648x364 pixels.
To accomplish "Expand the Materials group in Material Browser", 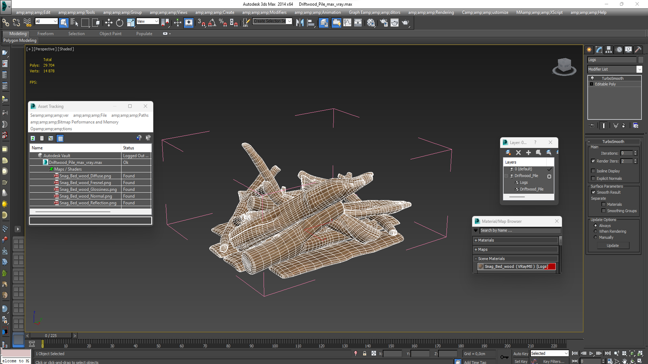I will tap(516, 240).
